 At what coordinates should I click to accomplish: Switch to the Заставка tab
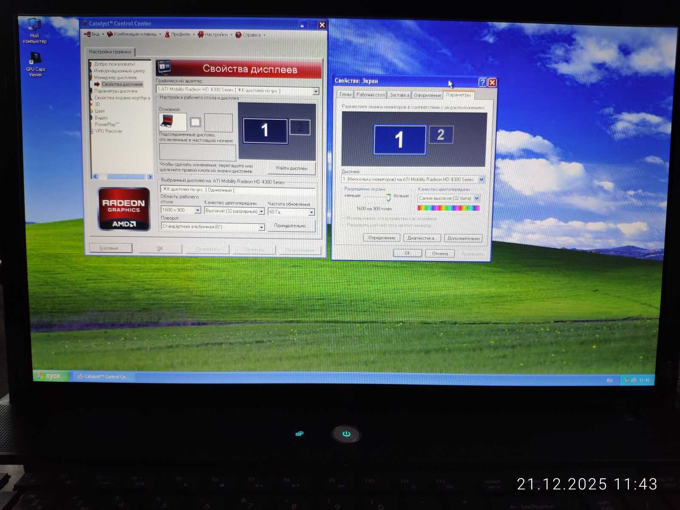(x=399, y=95)
